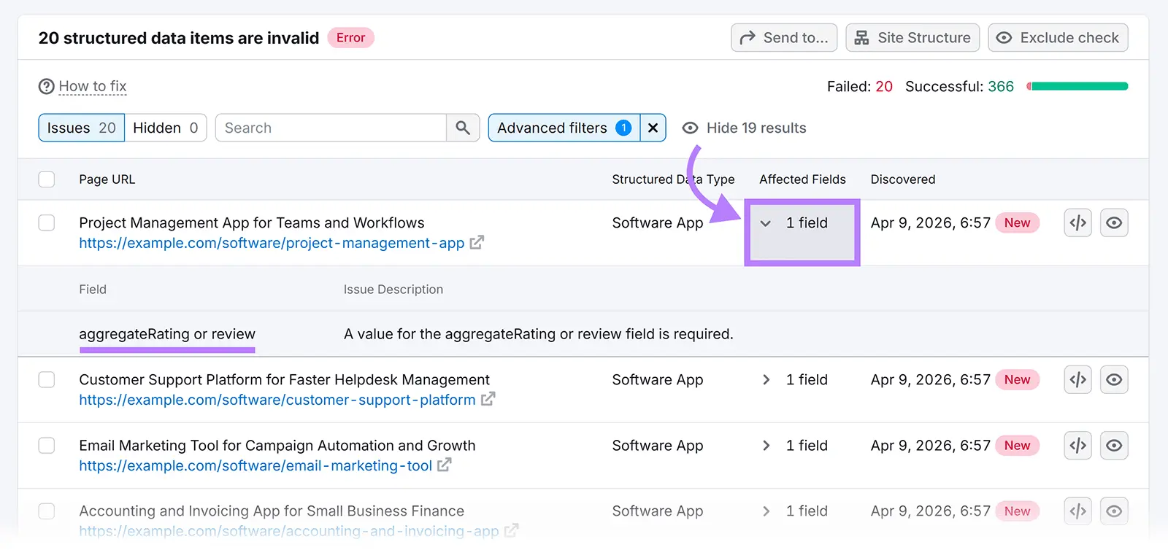Switch to the Hidden 0 tab
Screen dimensions: 1168x550
click(x=166, y=128)
